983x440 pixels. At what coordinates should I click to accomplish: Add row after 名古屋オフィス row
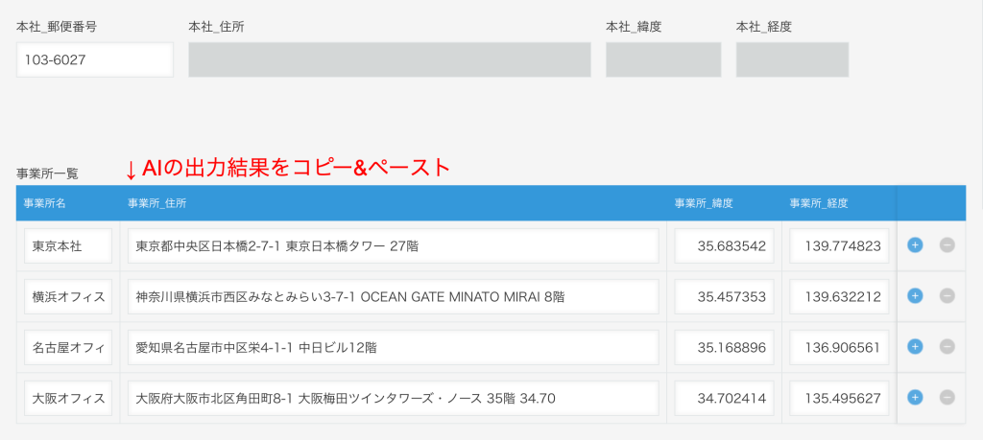tap(915, 346)
